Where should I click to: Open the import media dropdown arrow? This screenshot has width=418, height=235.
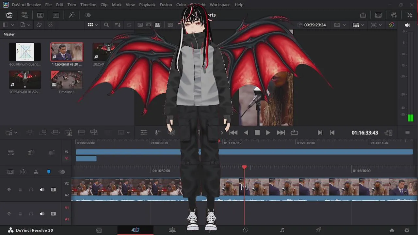(29, 25)
